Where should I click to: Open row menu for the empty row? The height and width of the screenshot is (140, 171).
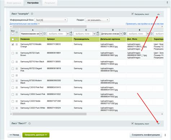[x=17, y=75]
